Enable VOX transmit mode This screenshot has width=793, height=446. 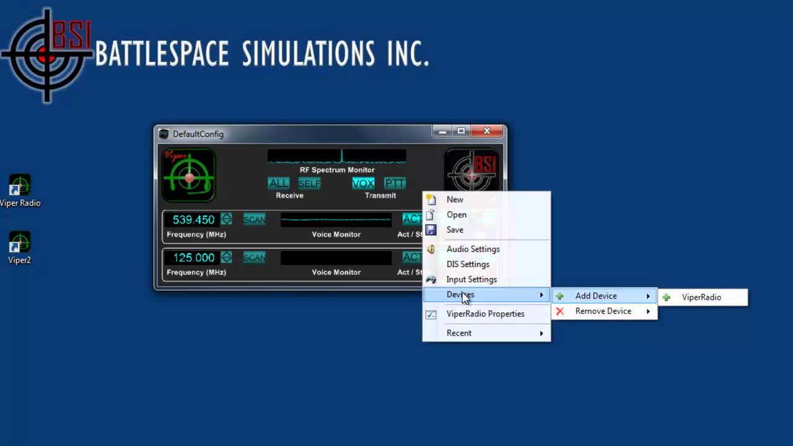[363, 183]
